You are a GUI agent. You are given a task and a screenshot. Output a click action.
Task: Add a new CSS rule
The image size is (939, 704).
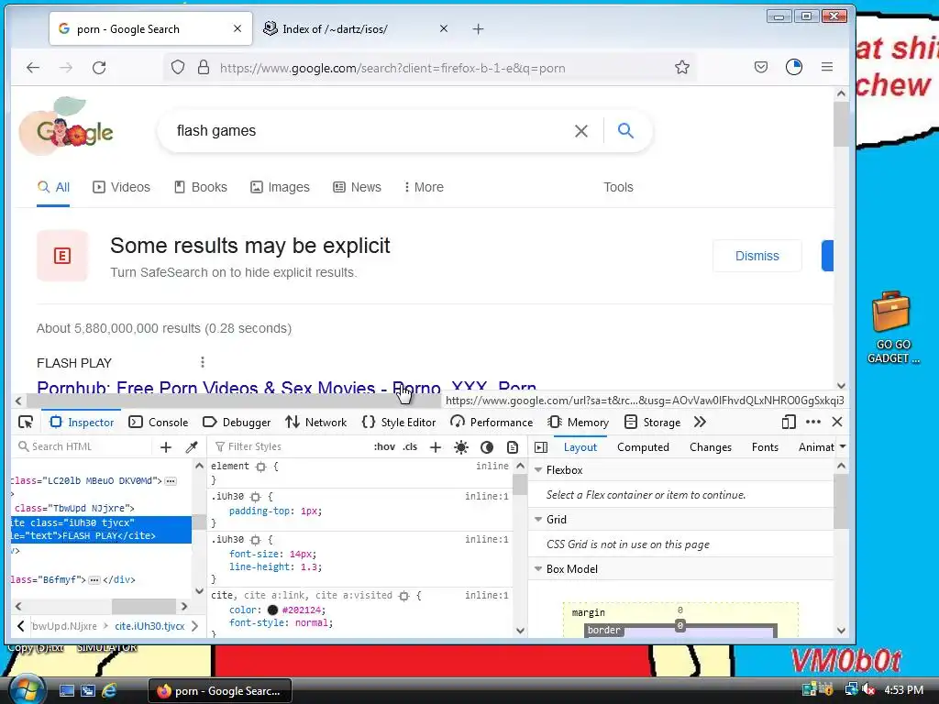coord(436,446)
